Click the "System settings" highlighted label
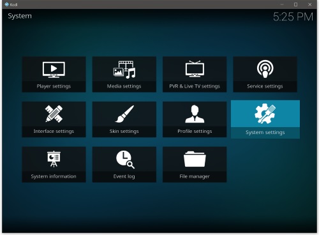319x235 pixels. (x=265, y=132)
